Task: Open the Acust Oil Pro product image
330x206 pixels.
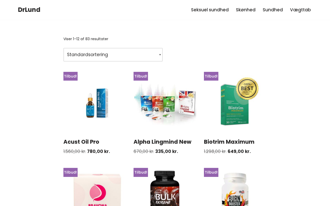Action: coord(95,103)
